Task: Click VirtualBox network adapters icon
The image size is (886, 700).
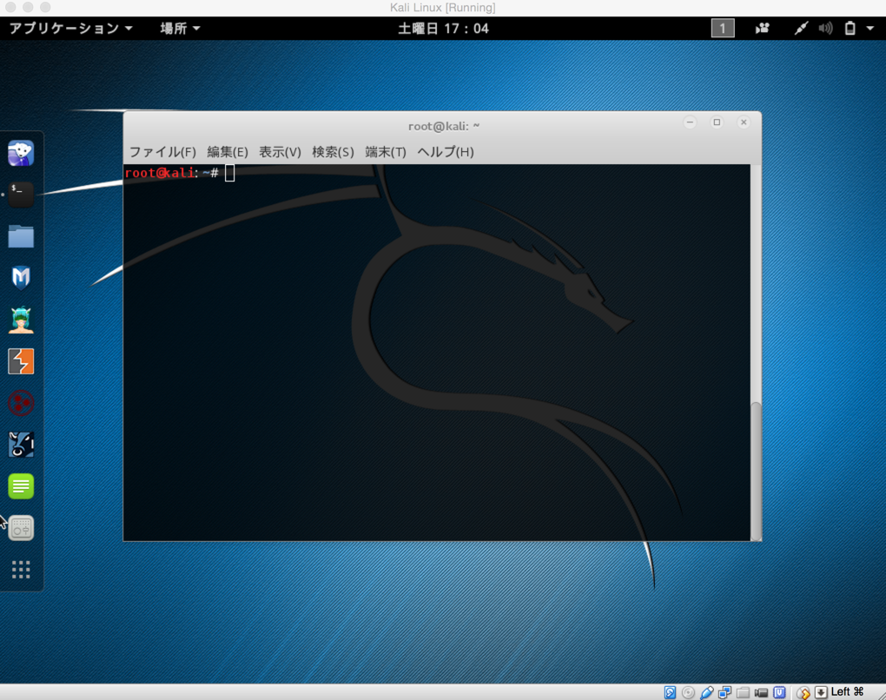Action: [x=725, y=692]
